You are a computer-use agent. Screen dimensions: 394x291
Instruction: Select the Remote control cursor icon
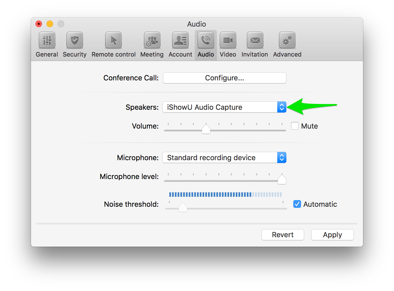[x=113, y=40]
